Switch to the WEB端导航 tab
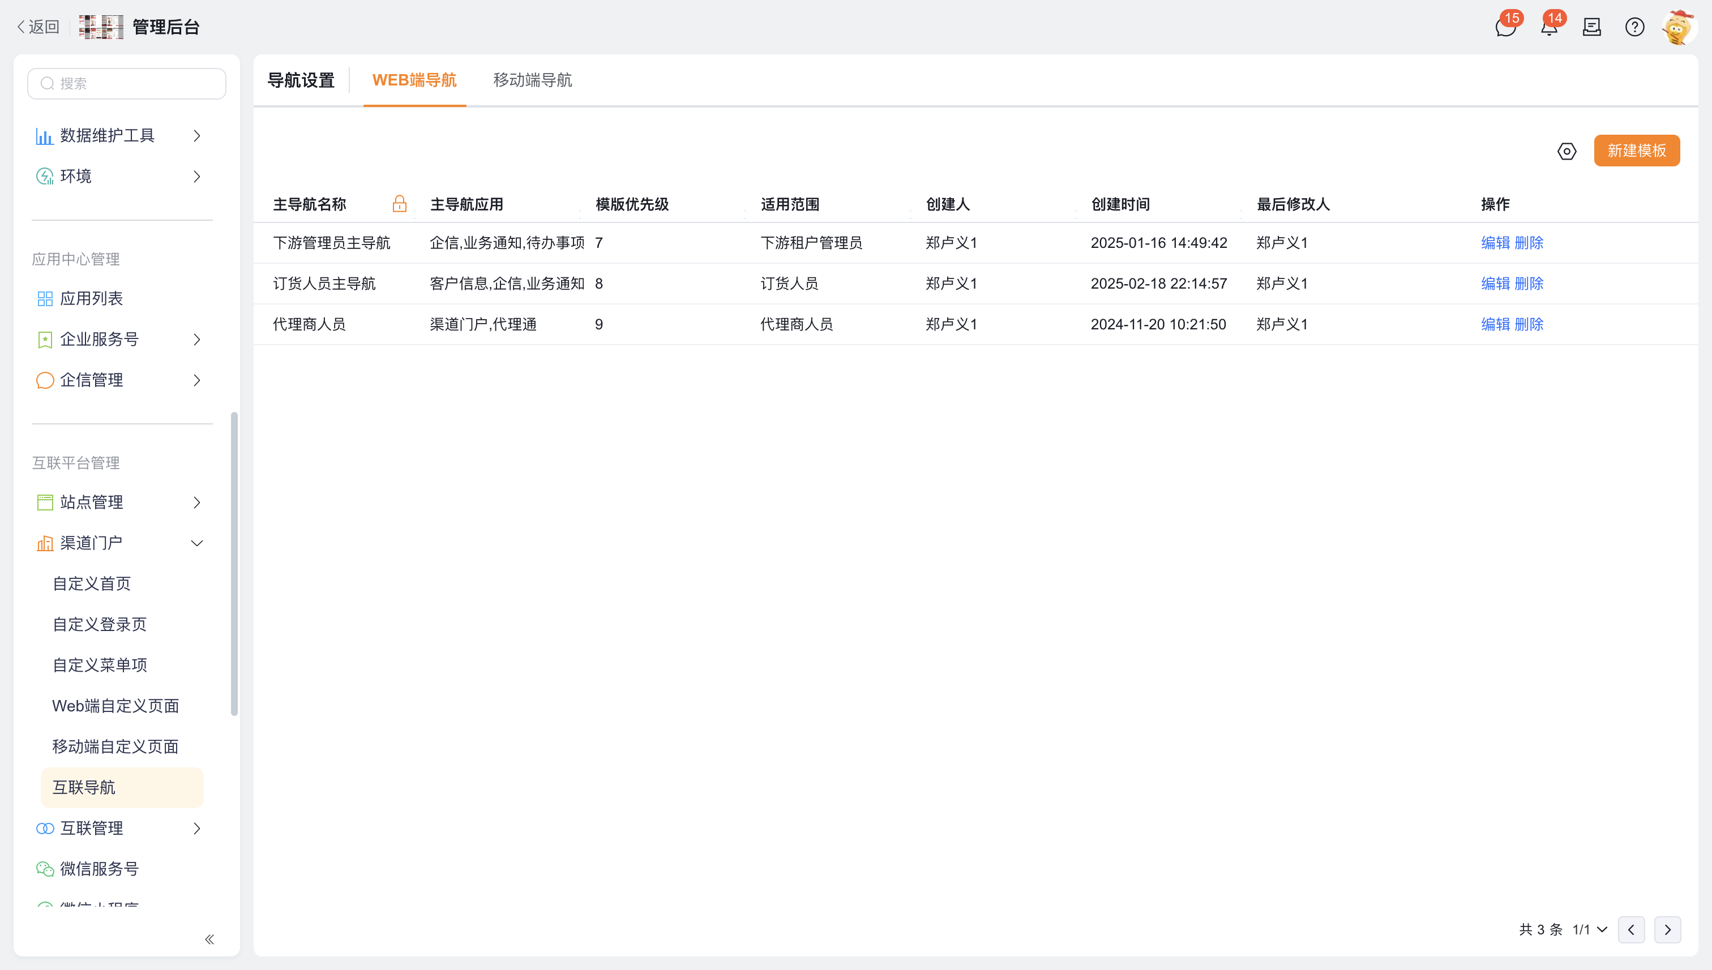This screenshot has height=970, width=1712. (x=414, y=80)
